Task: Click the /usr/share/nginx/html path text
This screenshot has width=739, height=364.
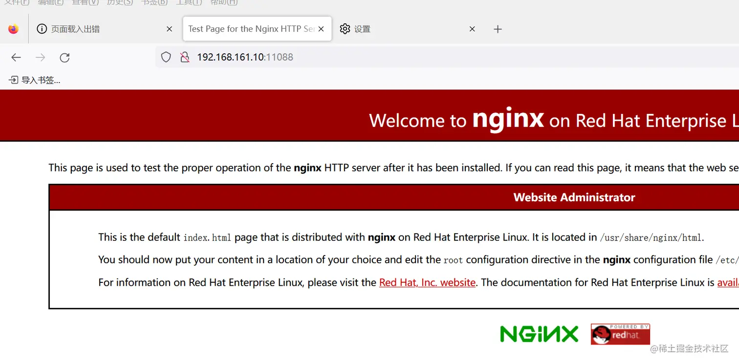Action: click(651, 238)
